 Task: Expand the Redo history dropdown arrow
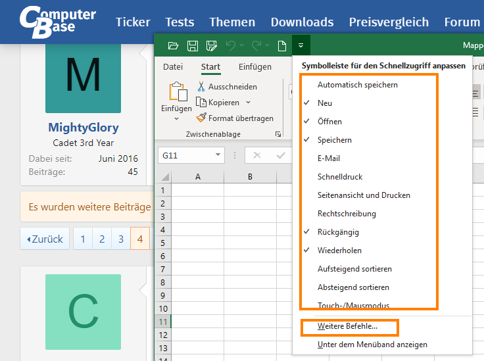coord(267,45)
